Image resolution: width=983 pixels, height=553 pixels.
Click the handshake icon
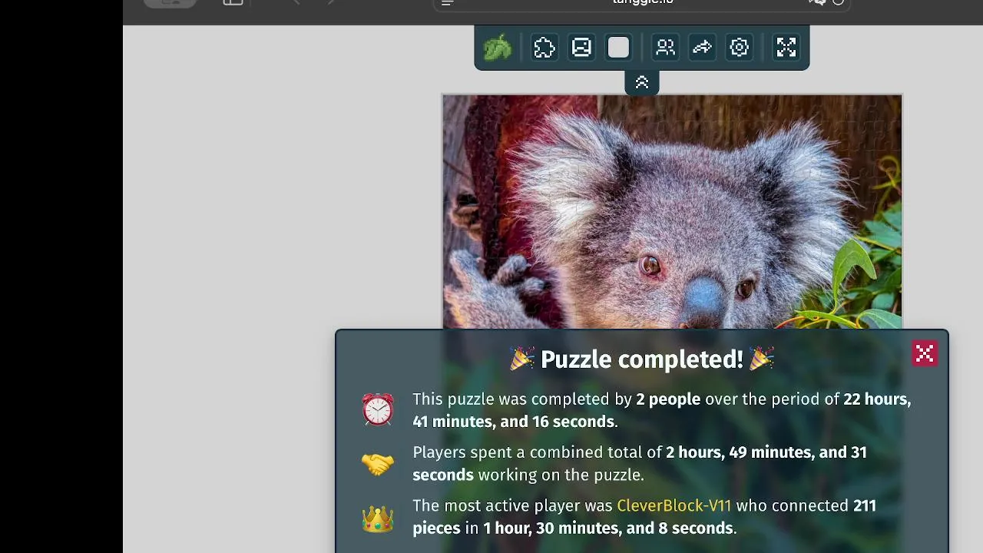[x=378, y=463]
